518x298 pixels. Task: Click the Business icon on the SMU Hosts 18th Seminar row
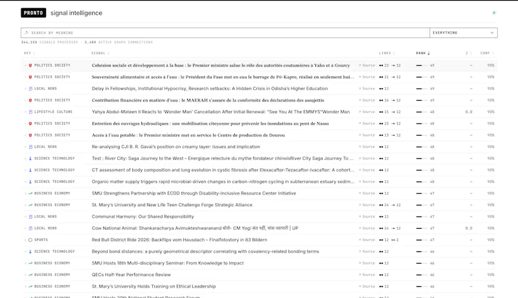click(30, 263)
